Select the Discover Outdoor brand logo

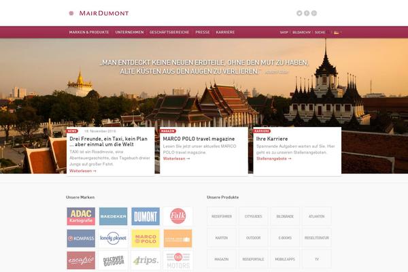[113, 260]
